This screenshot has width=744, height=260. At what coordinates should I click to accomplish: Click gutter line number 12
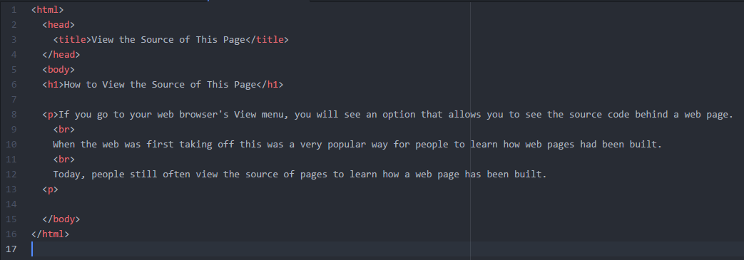pos(12,175)
